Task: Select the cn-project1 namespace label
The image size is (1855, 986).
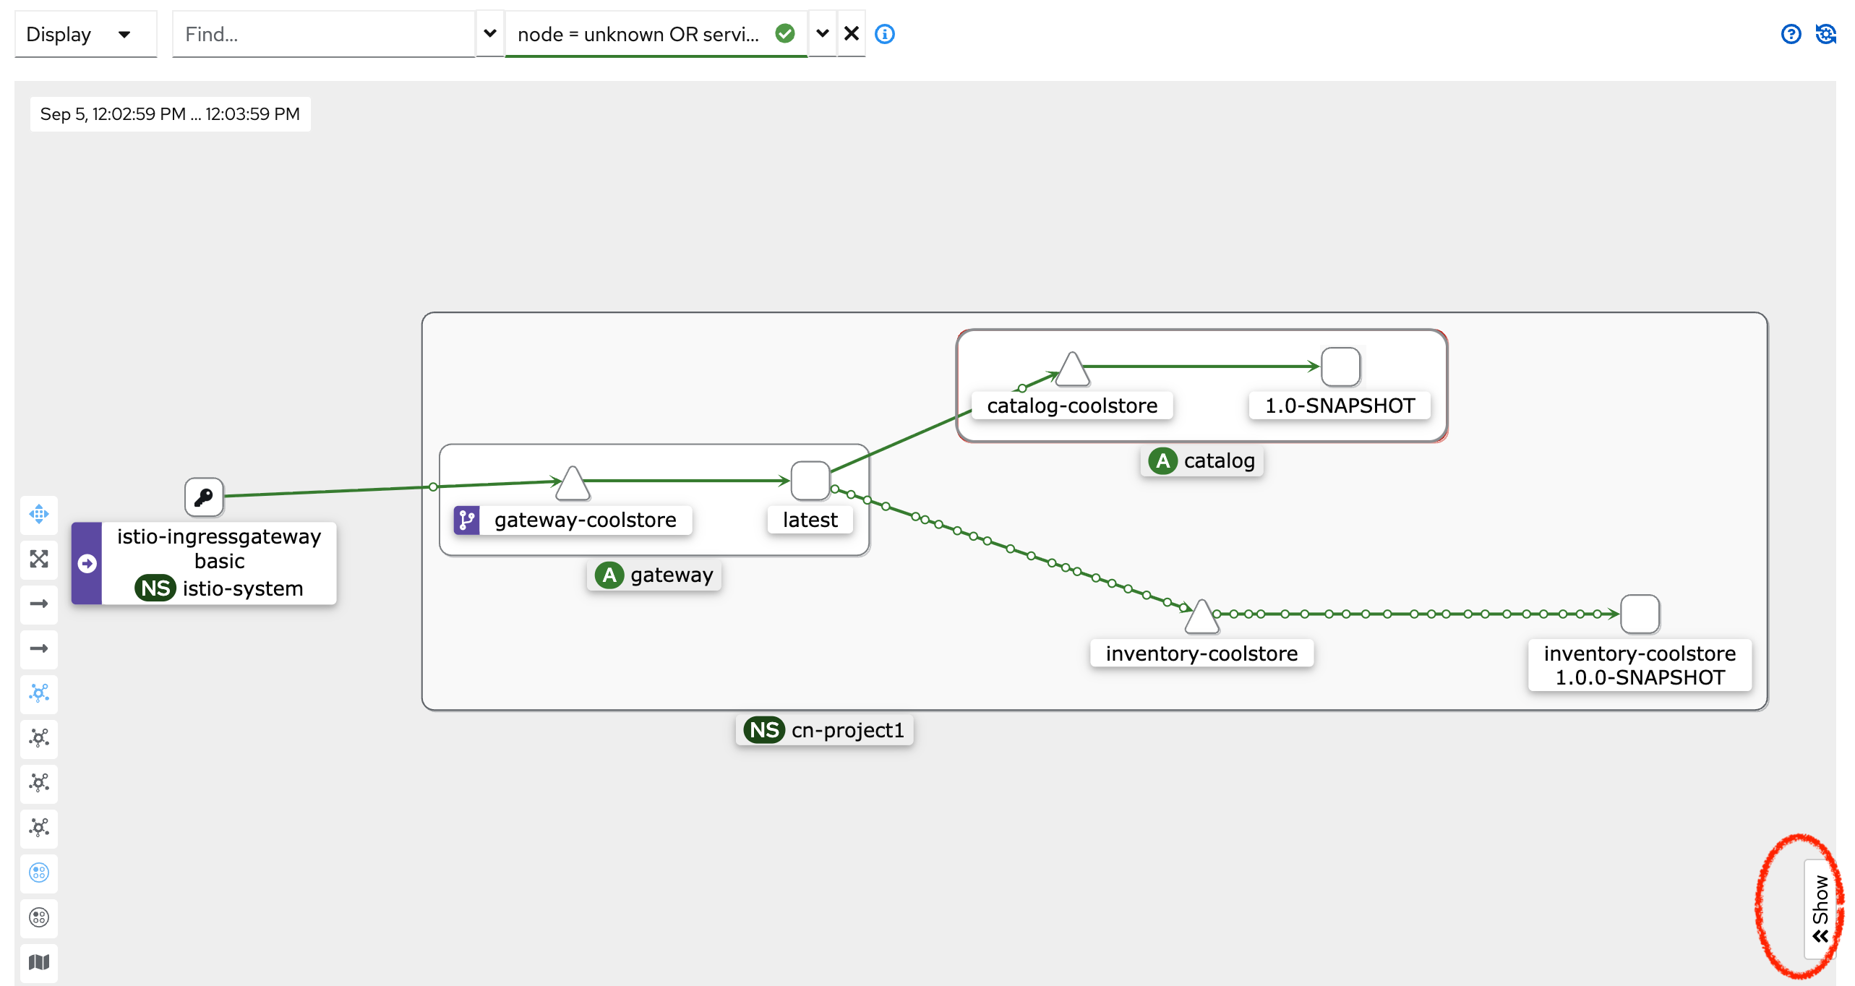Action: click(x=825, y=730)
